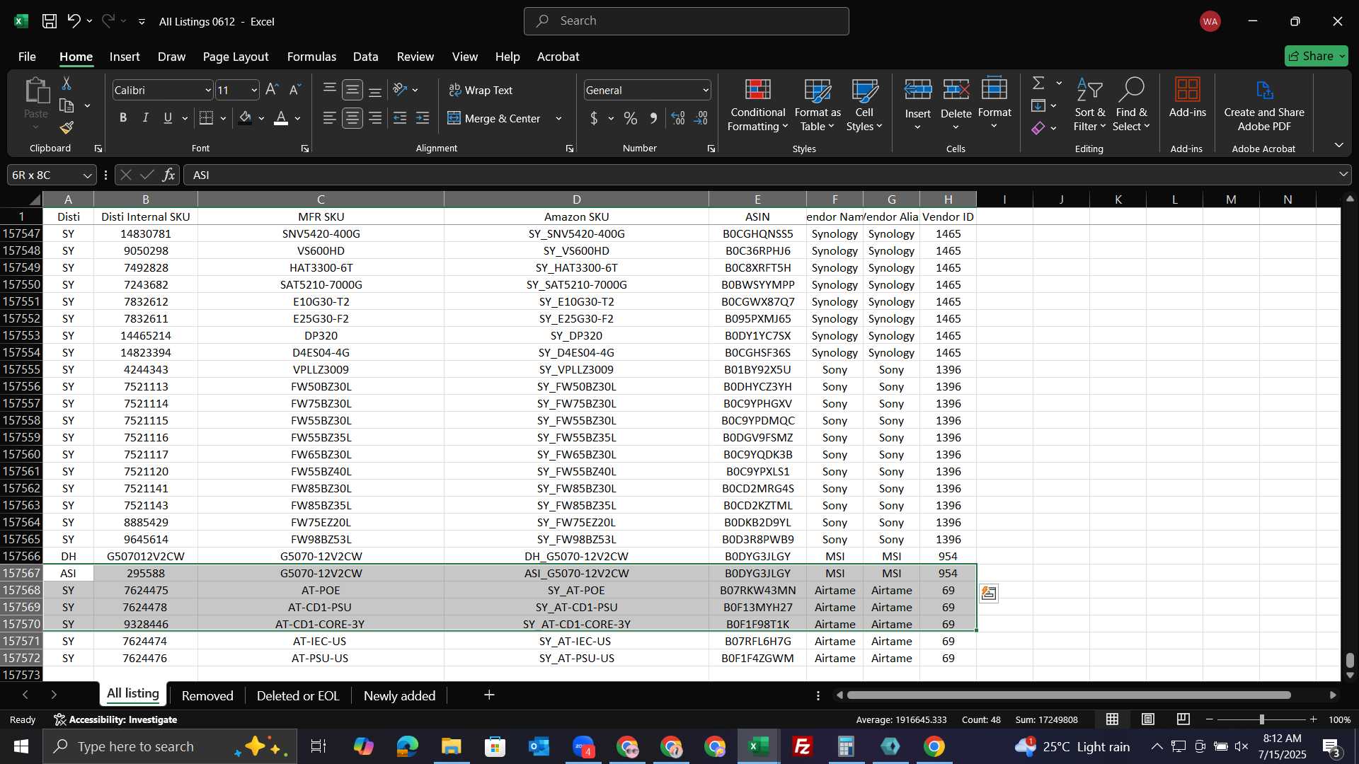Viewport: 1359px width, 764px height.
Task: Switch to Page Break Preview view
Action: click(x=1183, y=719)
